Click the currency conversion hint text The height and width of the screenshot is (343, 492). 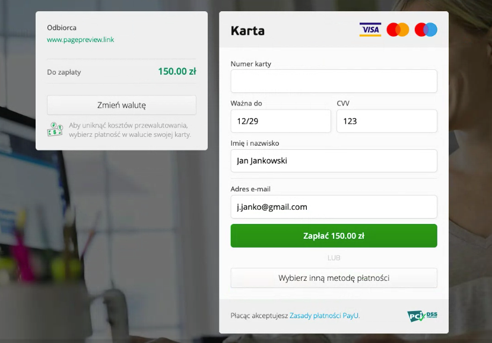(130, 130)
